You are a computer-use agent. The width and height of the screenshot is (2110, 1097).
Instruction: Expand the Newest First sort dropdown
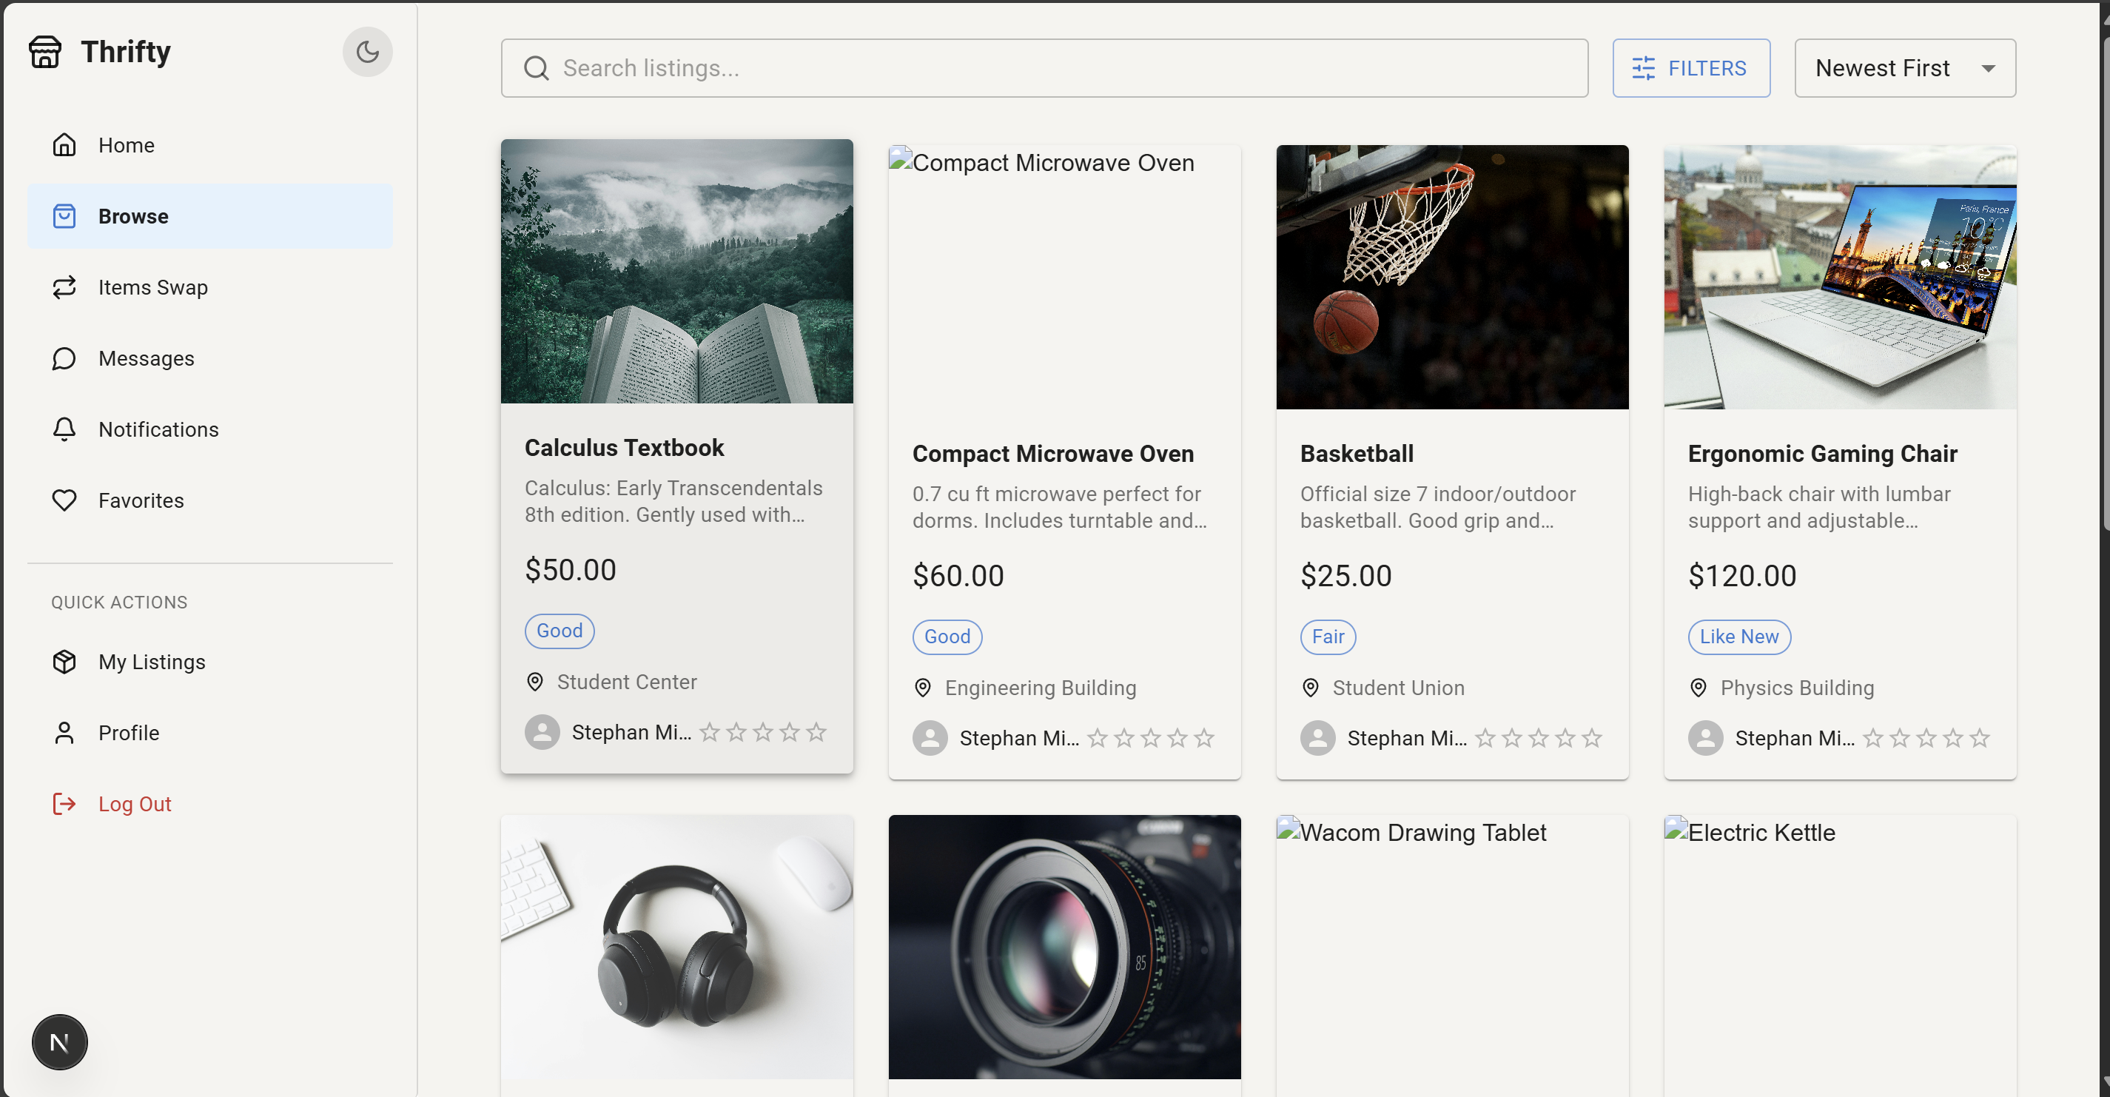pos(1882,68)
